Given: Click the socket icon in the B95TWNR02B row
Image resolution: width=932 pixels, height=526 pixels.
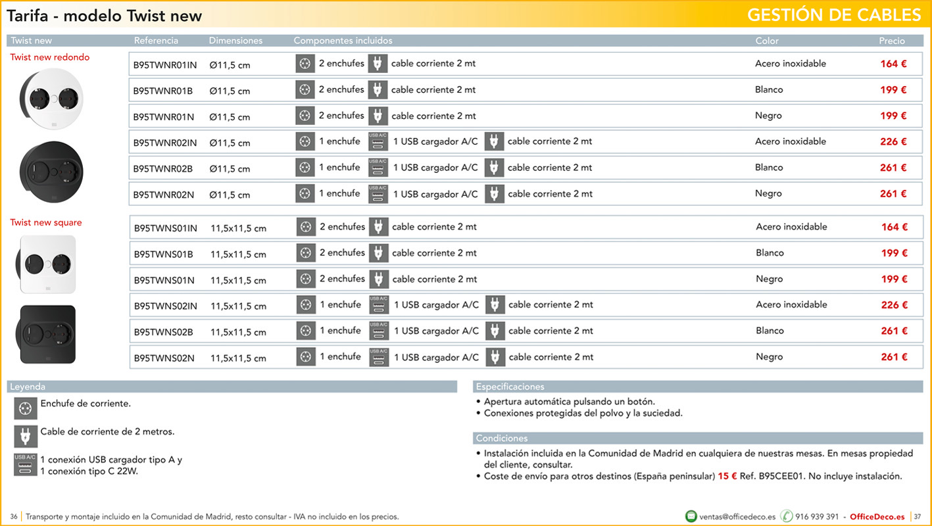Looking at the screenshot, I should pos(305,168).
